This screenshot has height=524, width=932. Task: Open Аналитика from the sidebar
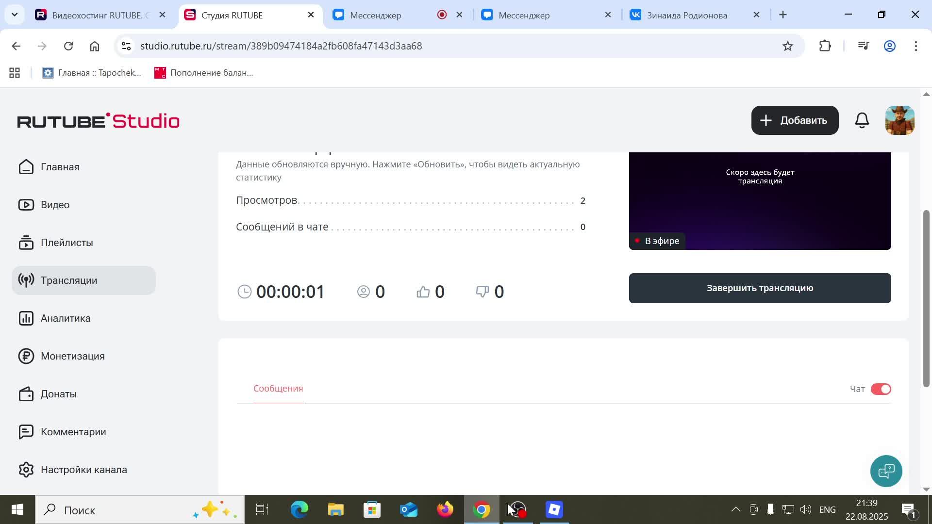click(65, 318)
